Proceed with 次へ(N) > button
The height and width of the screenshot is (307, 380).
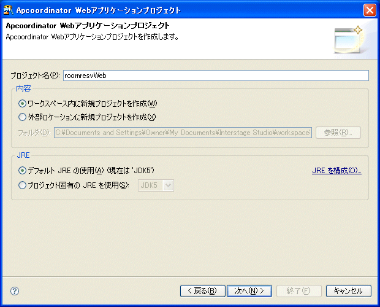click(x=249, y=291)
